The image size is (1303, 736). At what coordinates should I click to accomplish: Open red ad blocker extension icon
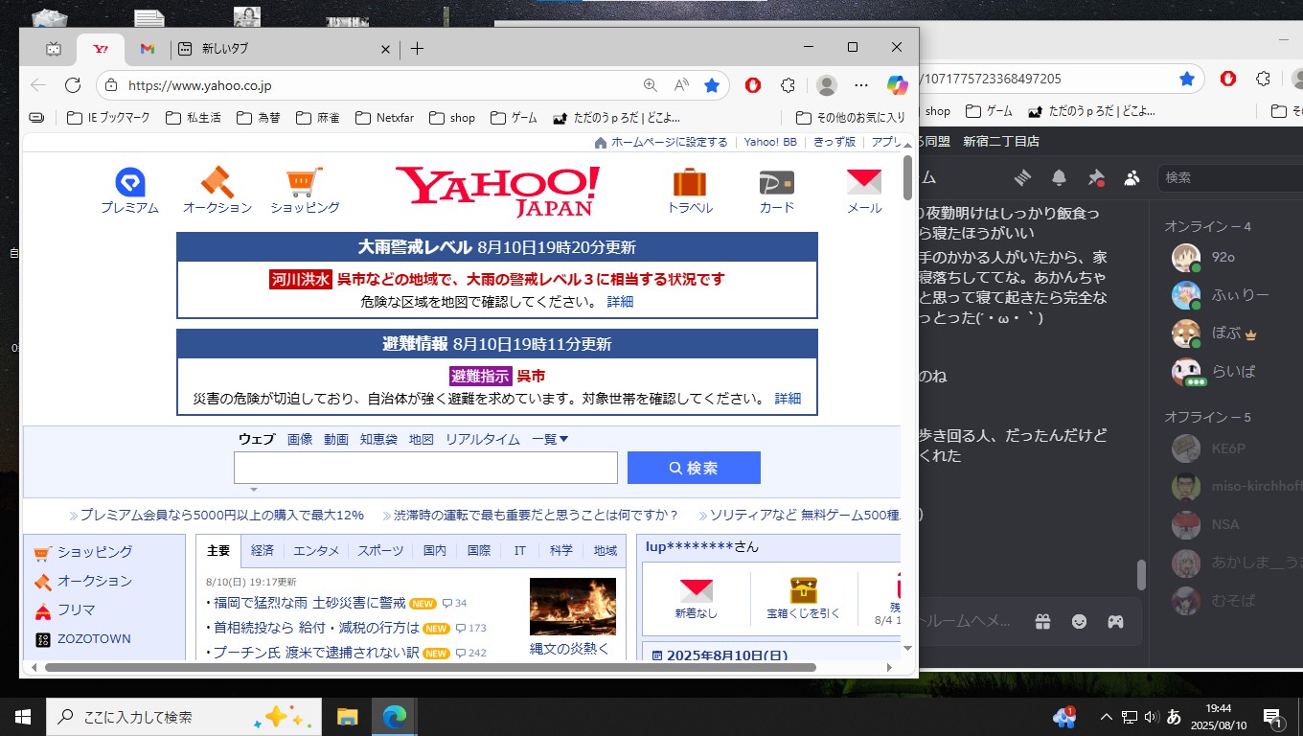pyautogui.click(x=753, y=85)
